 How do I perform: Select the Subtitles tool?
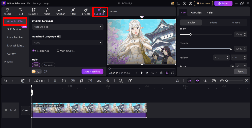tap(99, 12)
